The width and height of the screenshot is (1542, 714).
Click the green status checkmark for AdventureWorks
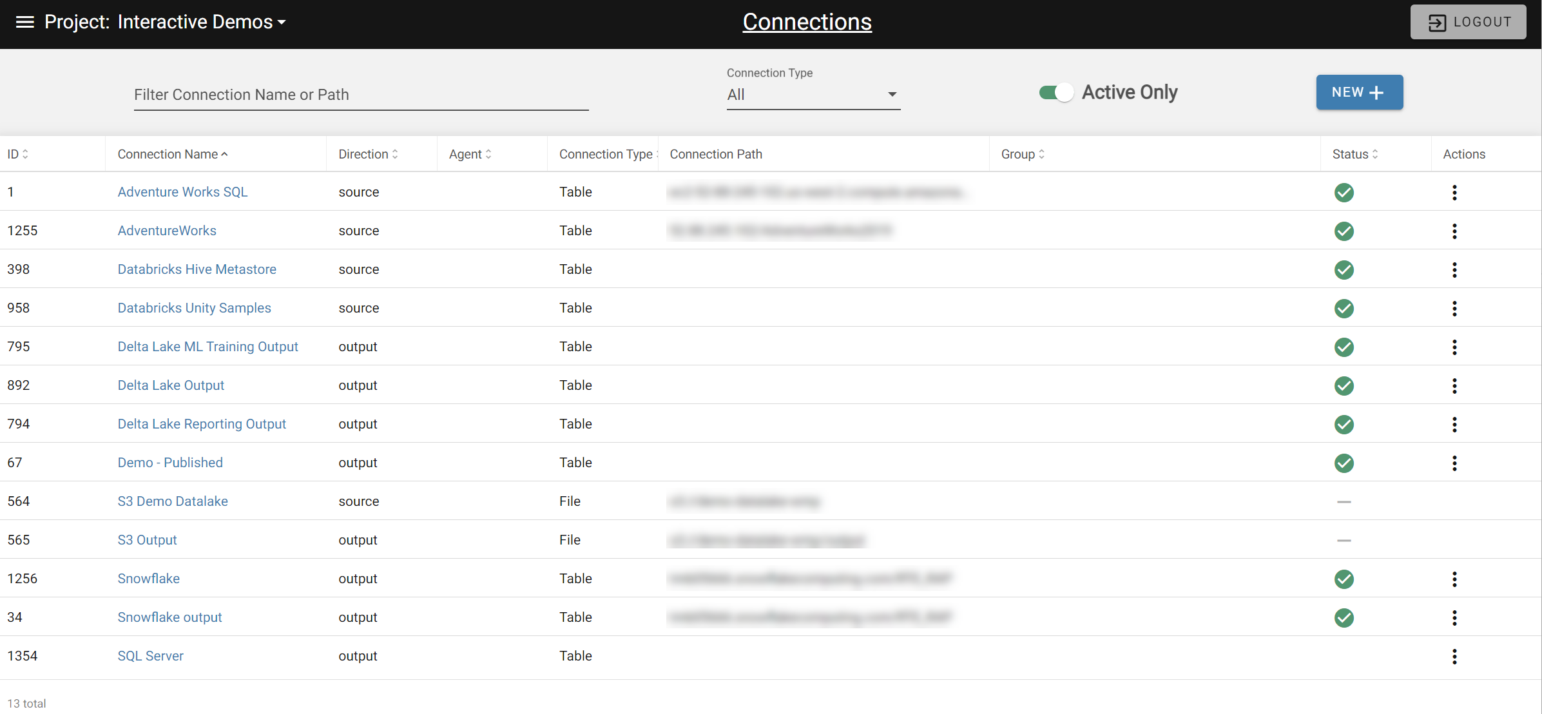click(x=1344, y=231)
